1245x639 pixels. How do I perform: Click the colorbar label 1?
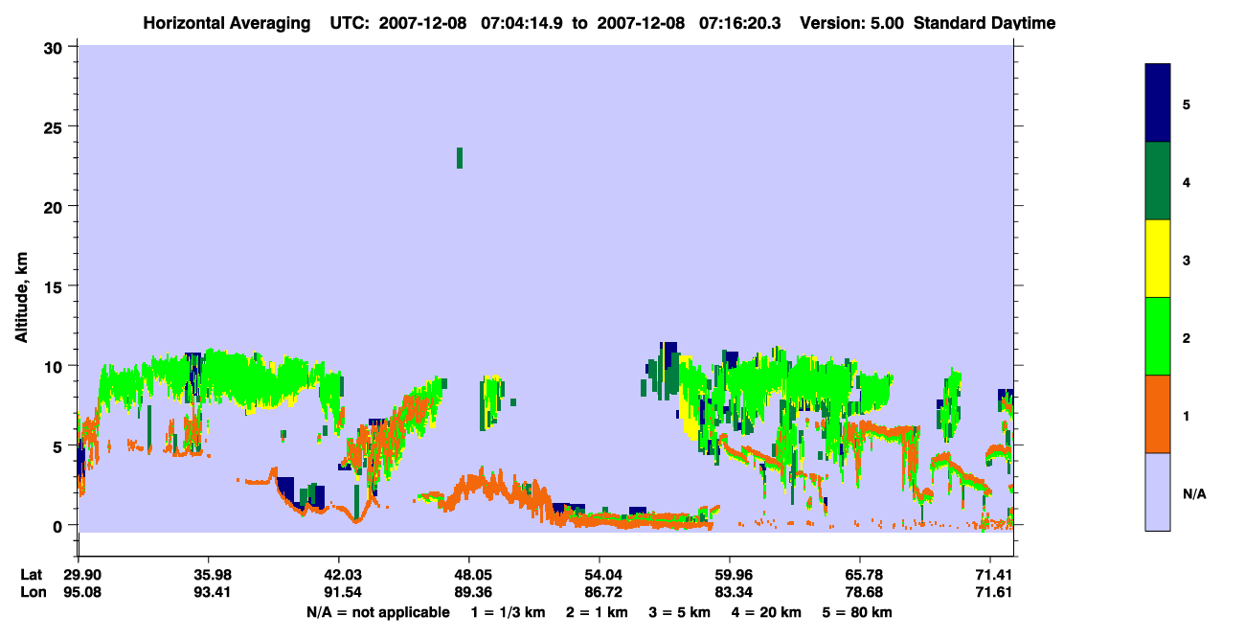(x=1187, y=416)
